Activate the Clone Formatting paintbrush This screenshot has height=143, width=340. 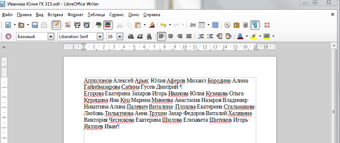click(151, 25)
